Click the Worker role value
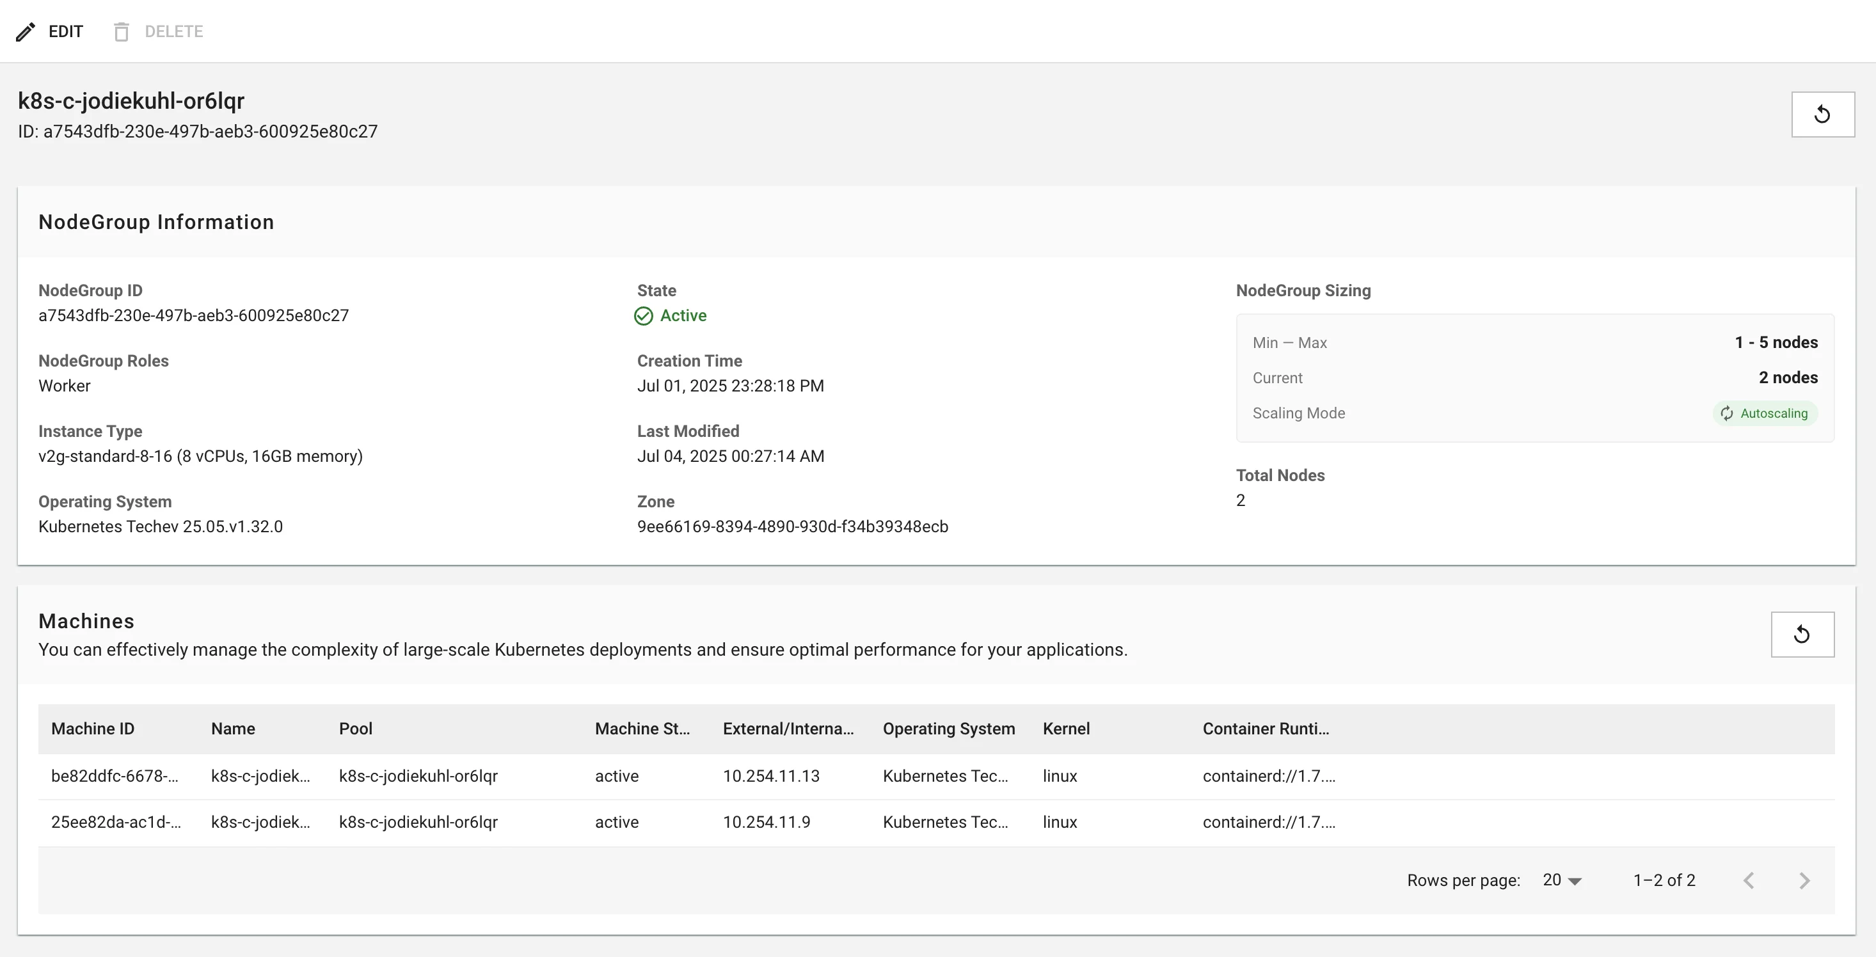The image size is (1876, 957). [64, 386]
